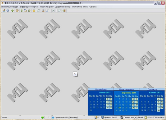Click the server test_all_zhitomir status panel
166x120 pixels.
[132, 117]
